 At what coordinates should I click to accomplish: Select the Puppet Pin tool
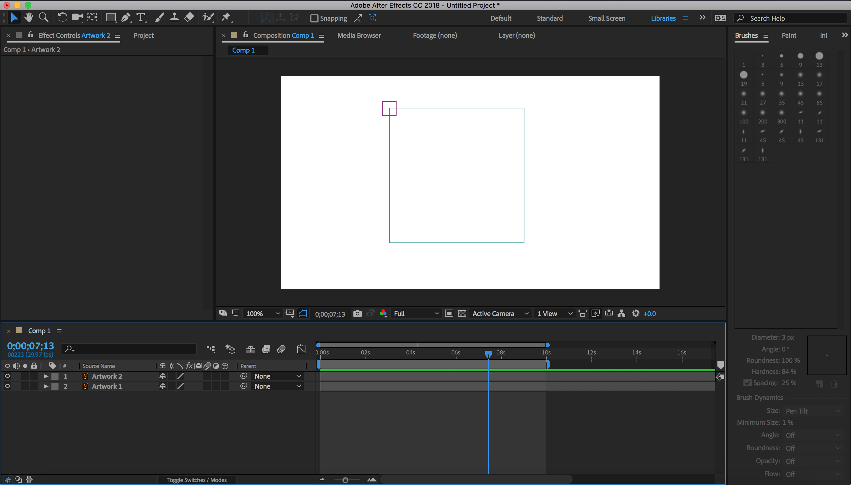point(226,18)
